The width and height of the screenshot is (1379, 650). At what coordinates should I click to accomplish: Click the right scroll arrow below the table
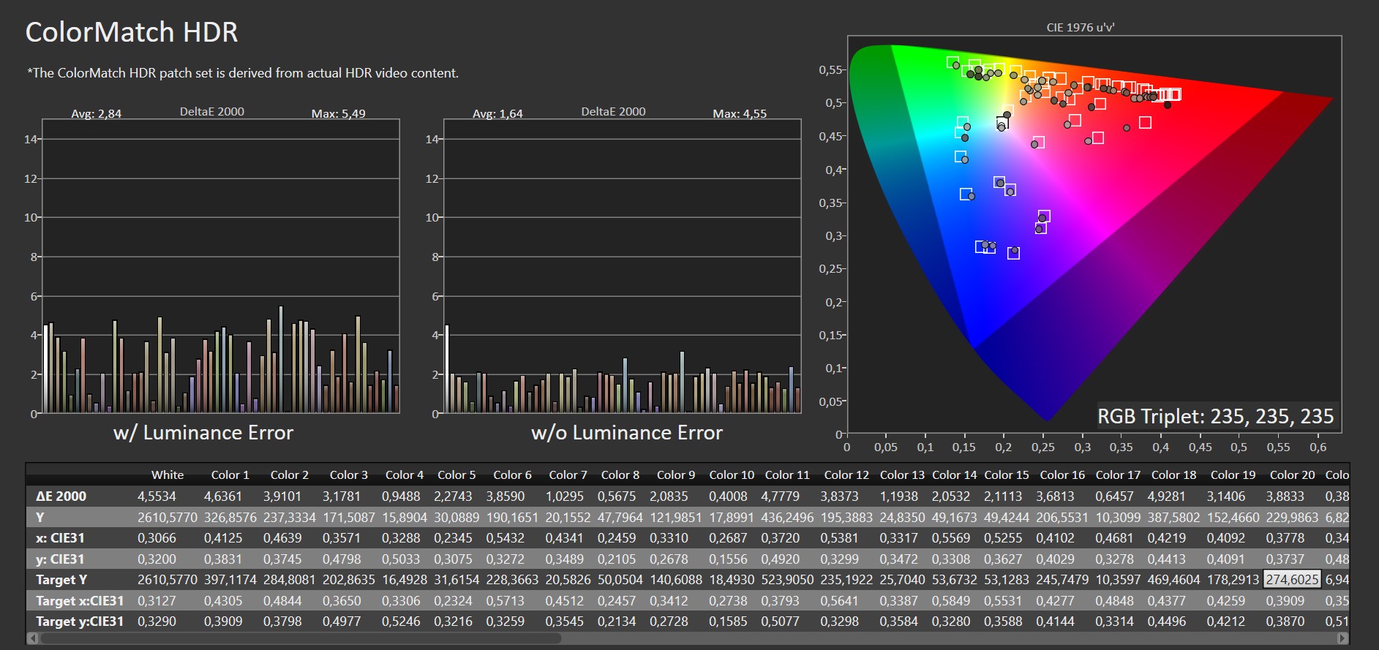point(1342,638)
